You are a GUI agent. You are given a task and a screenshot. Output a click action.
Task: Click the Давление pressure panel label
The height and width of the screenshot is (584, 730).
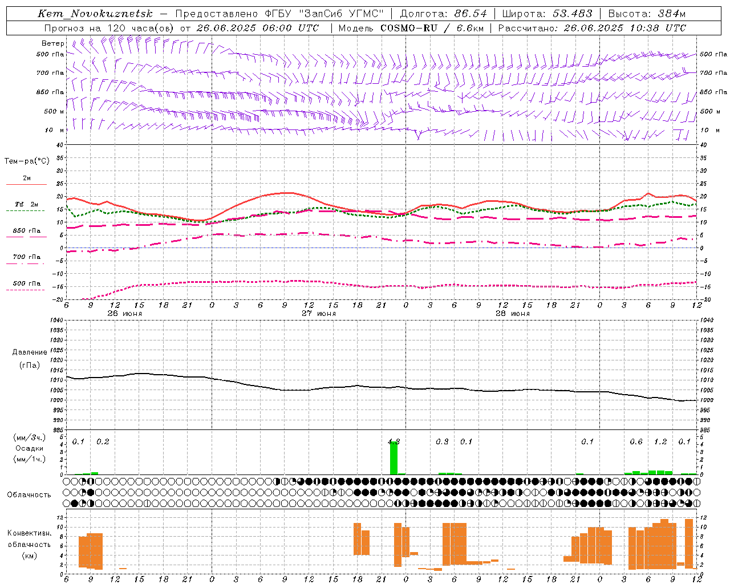30,352
